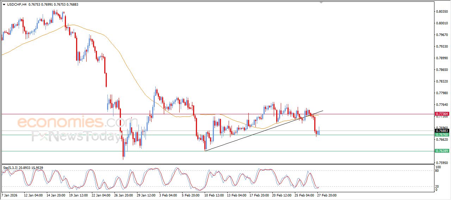
Task: Click the latest blue candlestick on chart
Action: 319,132
